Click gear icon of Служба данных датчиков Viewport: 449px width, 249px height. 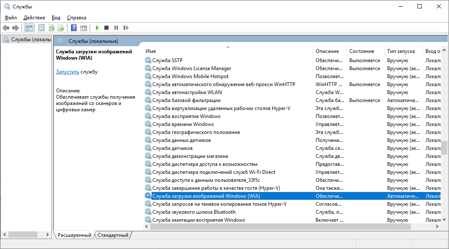coord(148,140)
